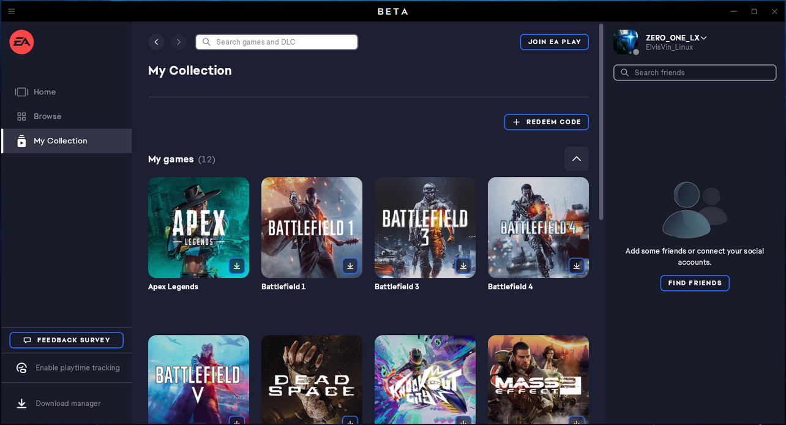
Task: Navigate forward with the right arrow
Action: (179, 42)
